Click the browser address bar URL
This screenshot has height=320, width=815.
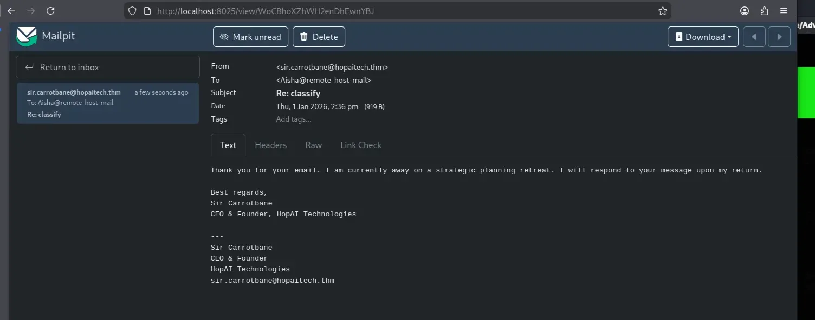pyautogui.click(x=266, y=11)
